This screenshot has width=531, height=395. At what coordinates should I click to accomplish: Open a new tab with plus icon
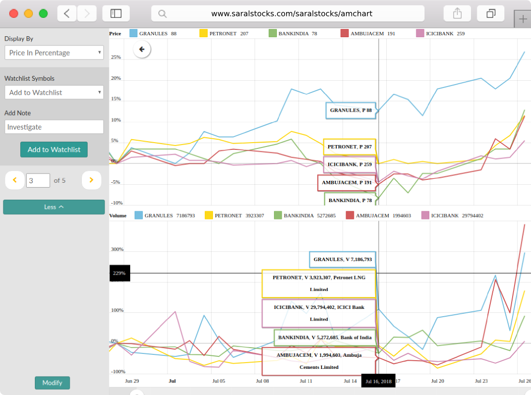click(x=523, y=19)
